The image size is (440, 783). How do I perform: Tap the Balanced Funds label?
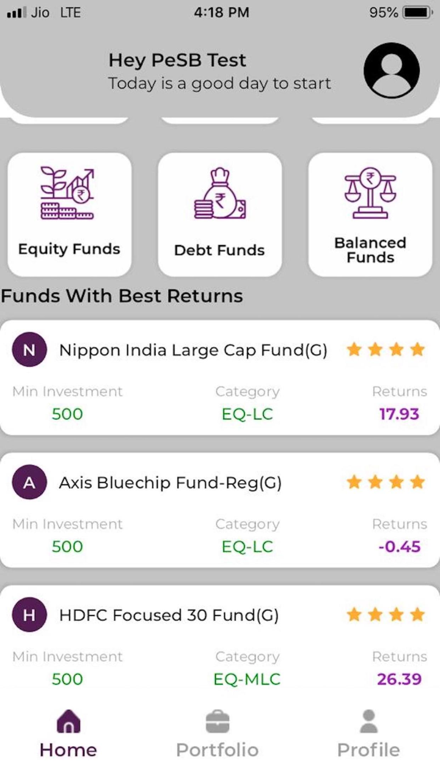370,250
